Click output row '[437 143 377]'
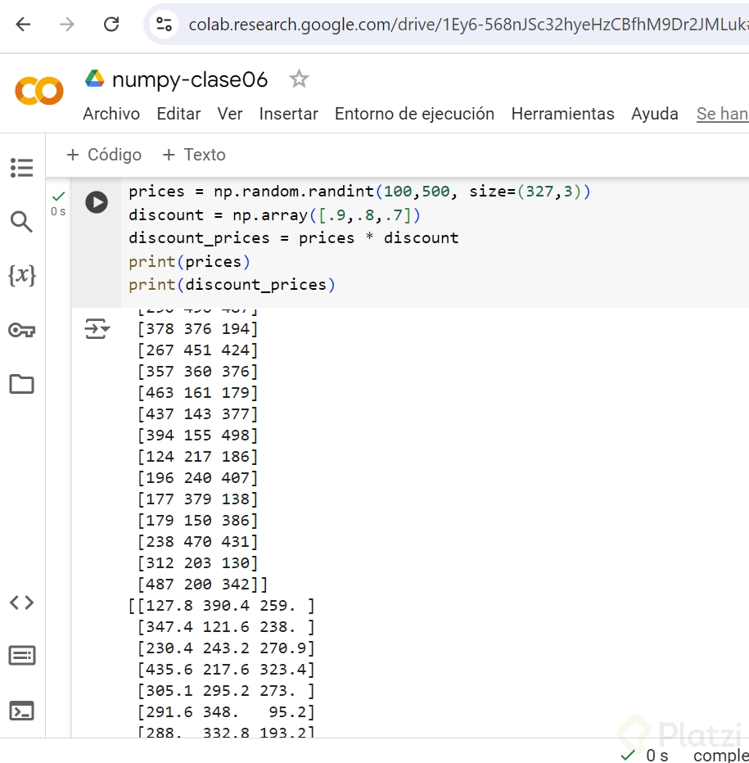This screenshot has width=749, height=763. point(197,414)
